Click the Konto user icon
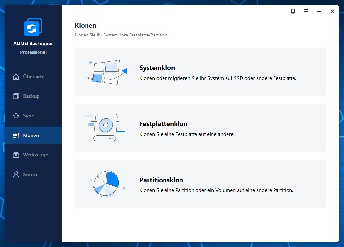 pos(16,175)
